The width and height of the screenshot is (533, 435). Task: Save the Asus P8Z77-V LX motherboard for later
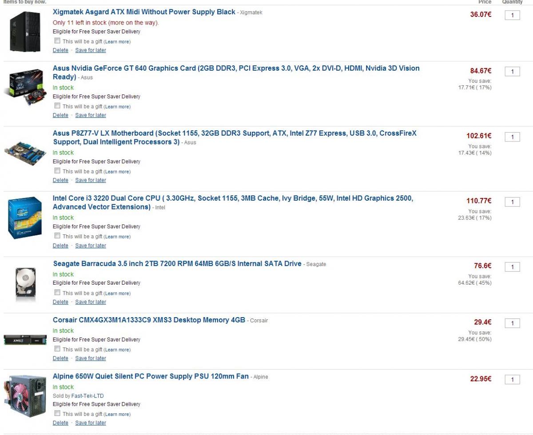coord(91,180)
